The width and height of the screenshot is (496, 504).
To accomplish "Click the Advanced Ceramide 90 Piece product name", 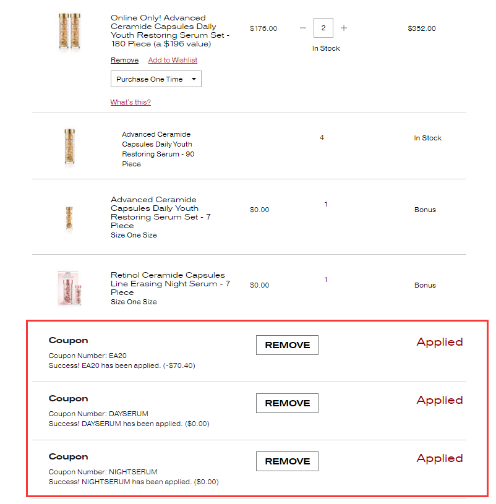I will (158, 149).
